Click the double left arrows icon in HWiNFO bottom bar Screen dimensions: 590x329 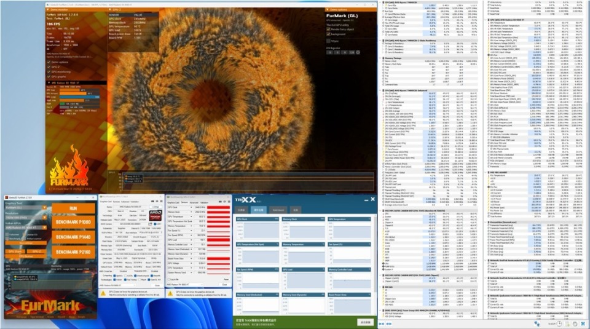(x=382, y=323)
